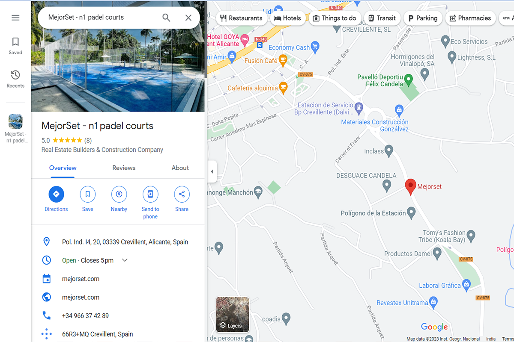Send to phone icon
This screenshot has height=342, width=514.
[x=150, y=194]
